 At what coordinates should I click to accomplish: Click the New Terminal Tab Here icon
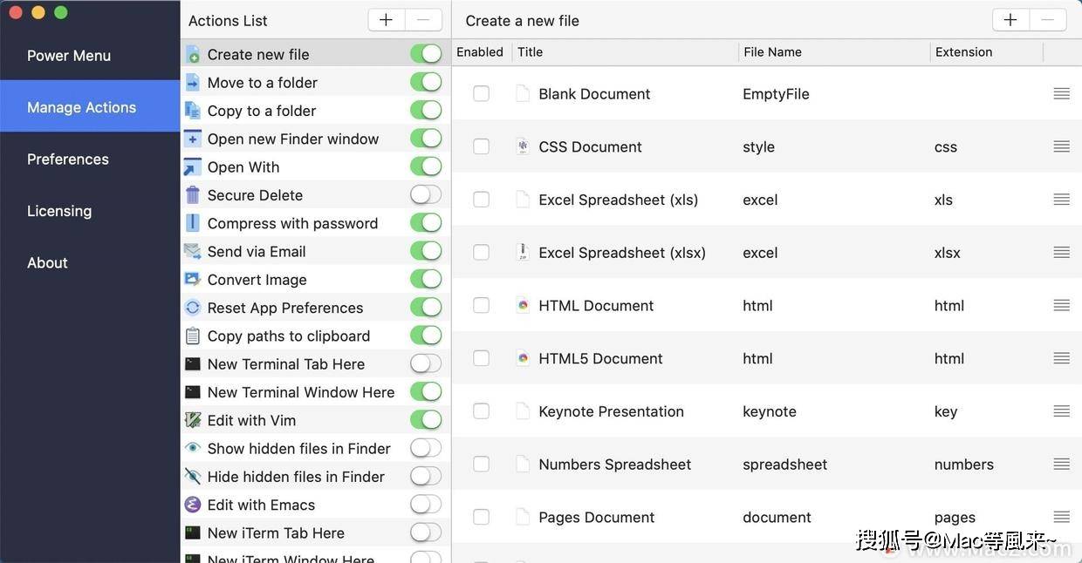(x=193, y=364)
